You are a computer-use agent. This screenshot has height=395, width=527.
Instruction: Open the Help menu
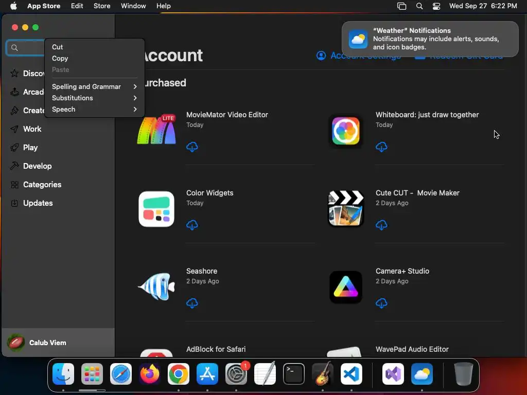click(x=163, y=6)
